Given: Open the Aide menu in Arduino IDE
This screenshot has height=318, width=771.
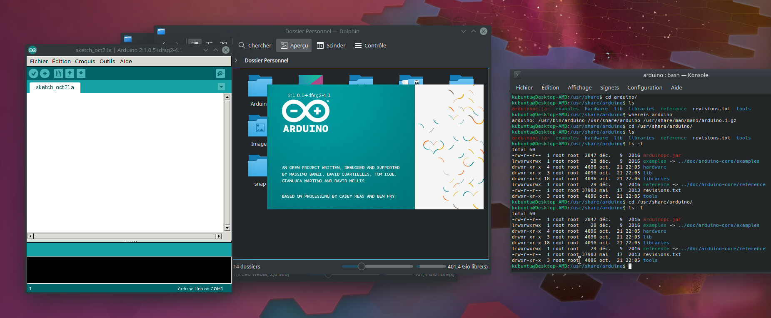Looking at the screenshot, I should (126, 61).
